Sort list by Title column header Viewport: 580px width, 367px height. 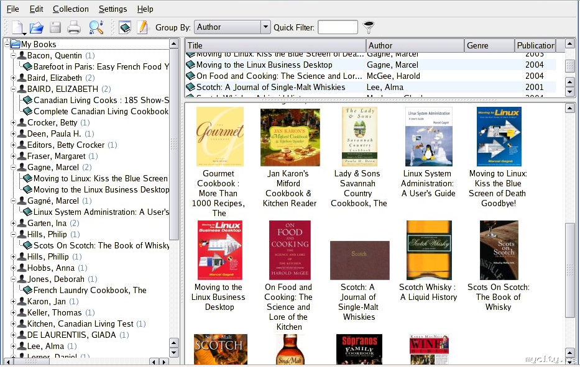(275, 45)
